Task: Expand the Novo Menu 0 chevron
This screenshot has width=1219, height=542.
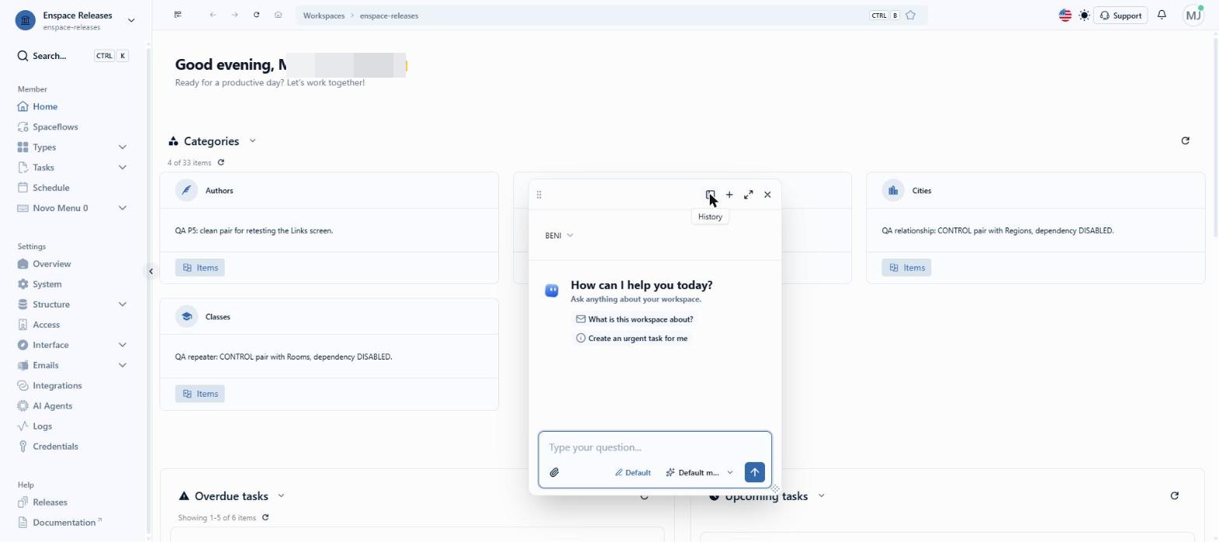Action: [122, 208]
